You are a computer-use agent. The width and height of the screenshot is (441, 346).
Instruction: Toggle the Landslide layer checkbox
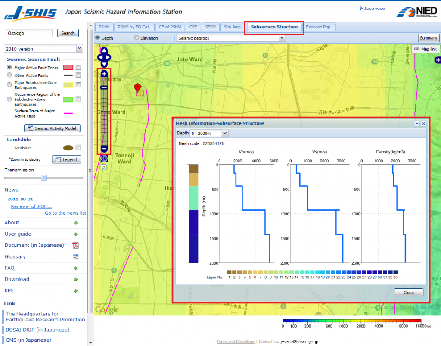coord(78,148)
